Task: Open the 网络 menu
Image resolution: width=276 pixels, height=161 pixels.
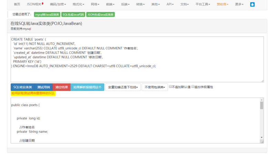Action: (95, 4)
